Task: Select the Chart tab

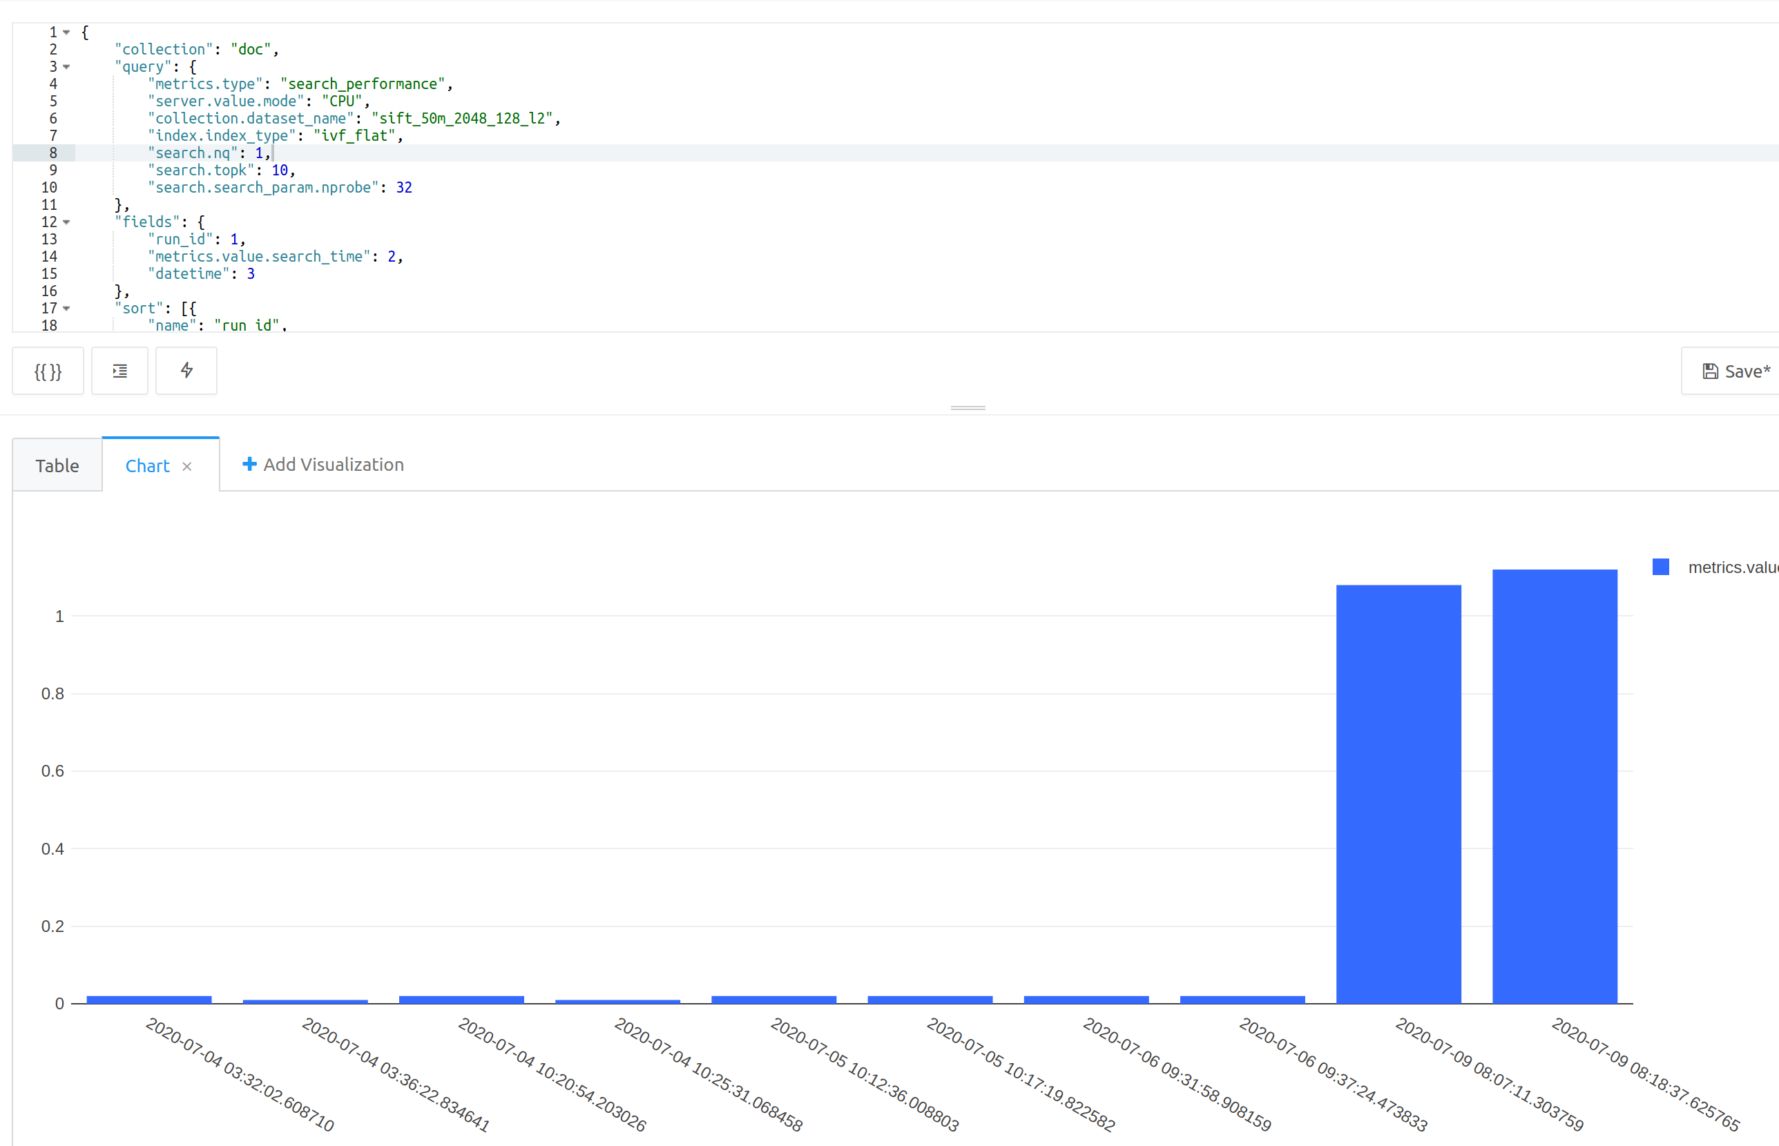Action: click(147, 466)
